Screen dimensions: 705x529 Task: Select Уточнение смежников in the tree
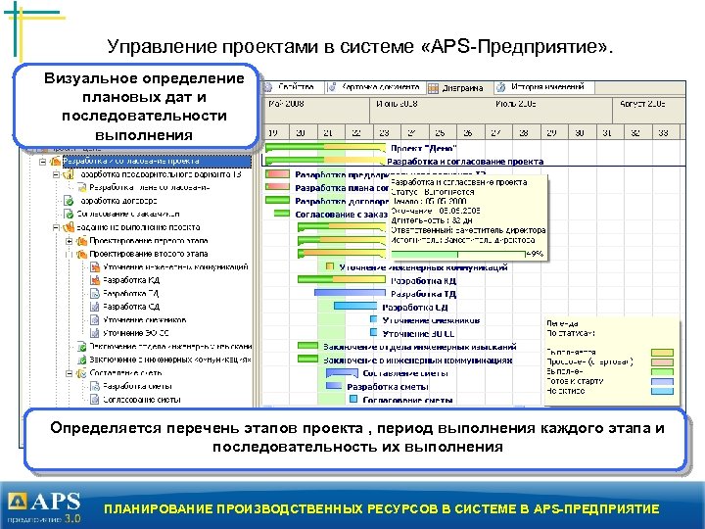[x=144, y=320]
